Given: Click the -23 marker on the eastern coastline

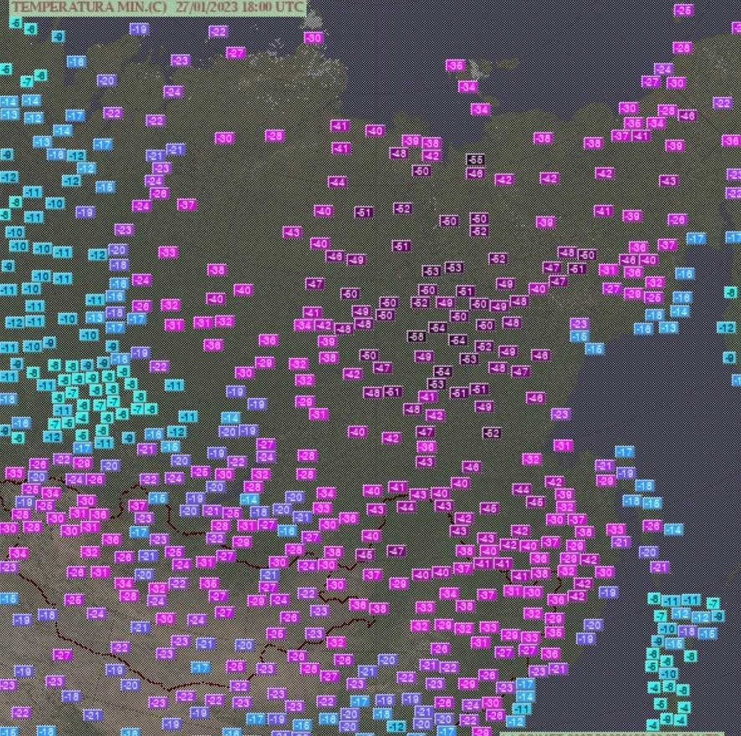Looking at the screenshot, I should coord(560,414).
